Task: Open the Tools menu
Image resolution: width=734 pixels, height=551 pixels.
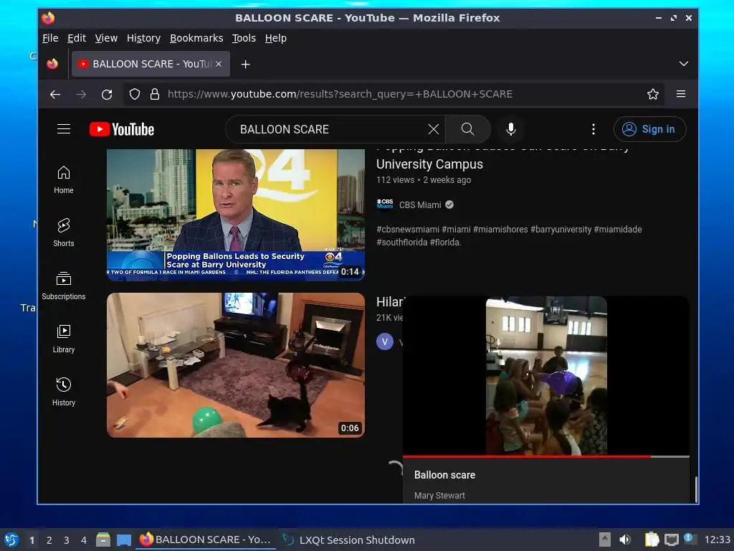Action: pos(244,38)
